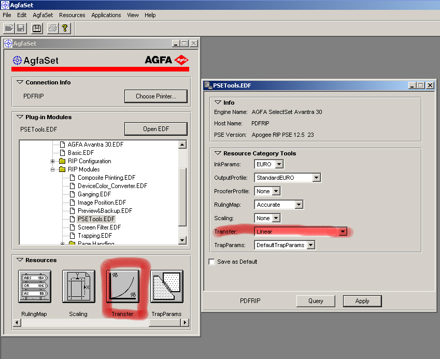This screenshot has width=440, height=359.
Task: Click the Print toolbar icon
Action: point(53,28)
